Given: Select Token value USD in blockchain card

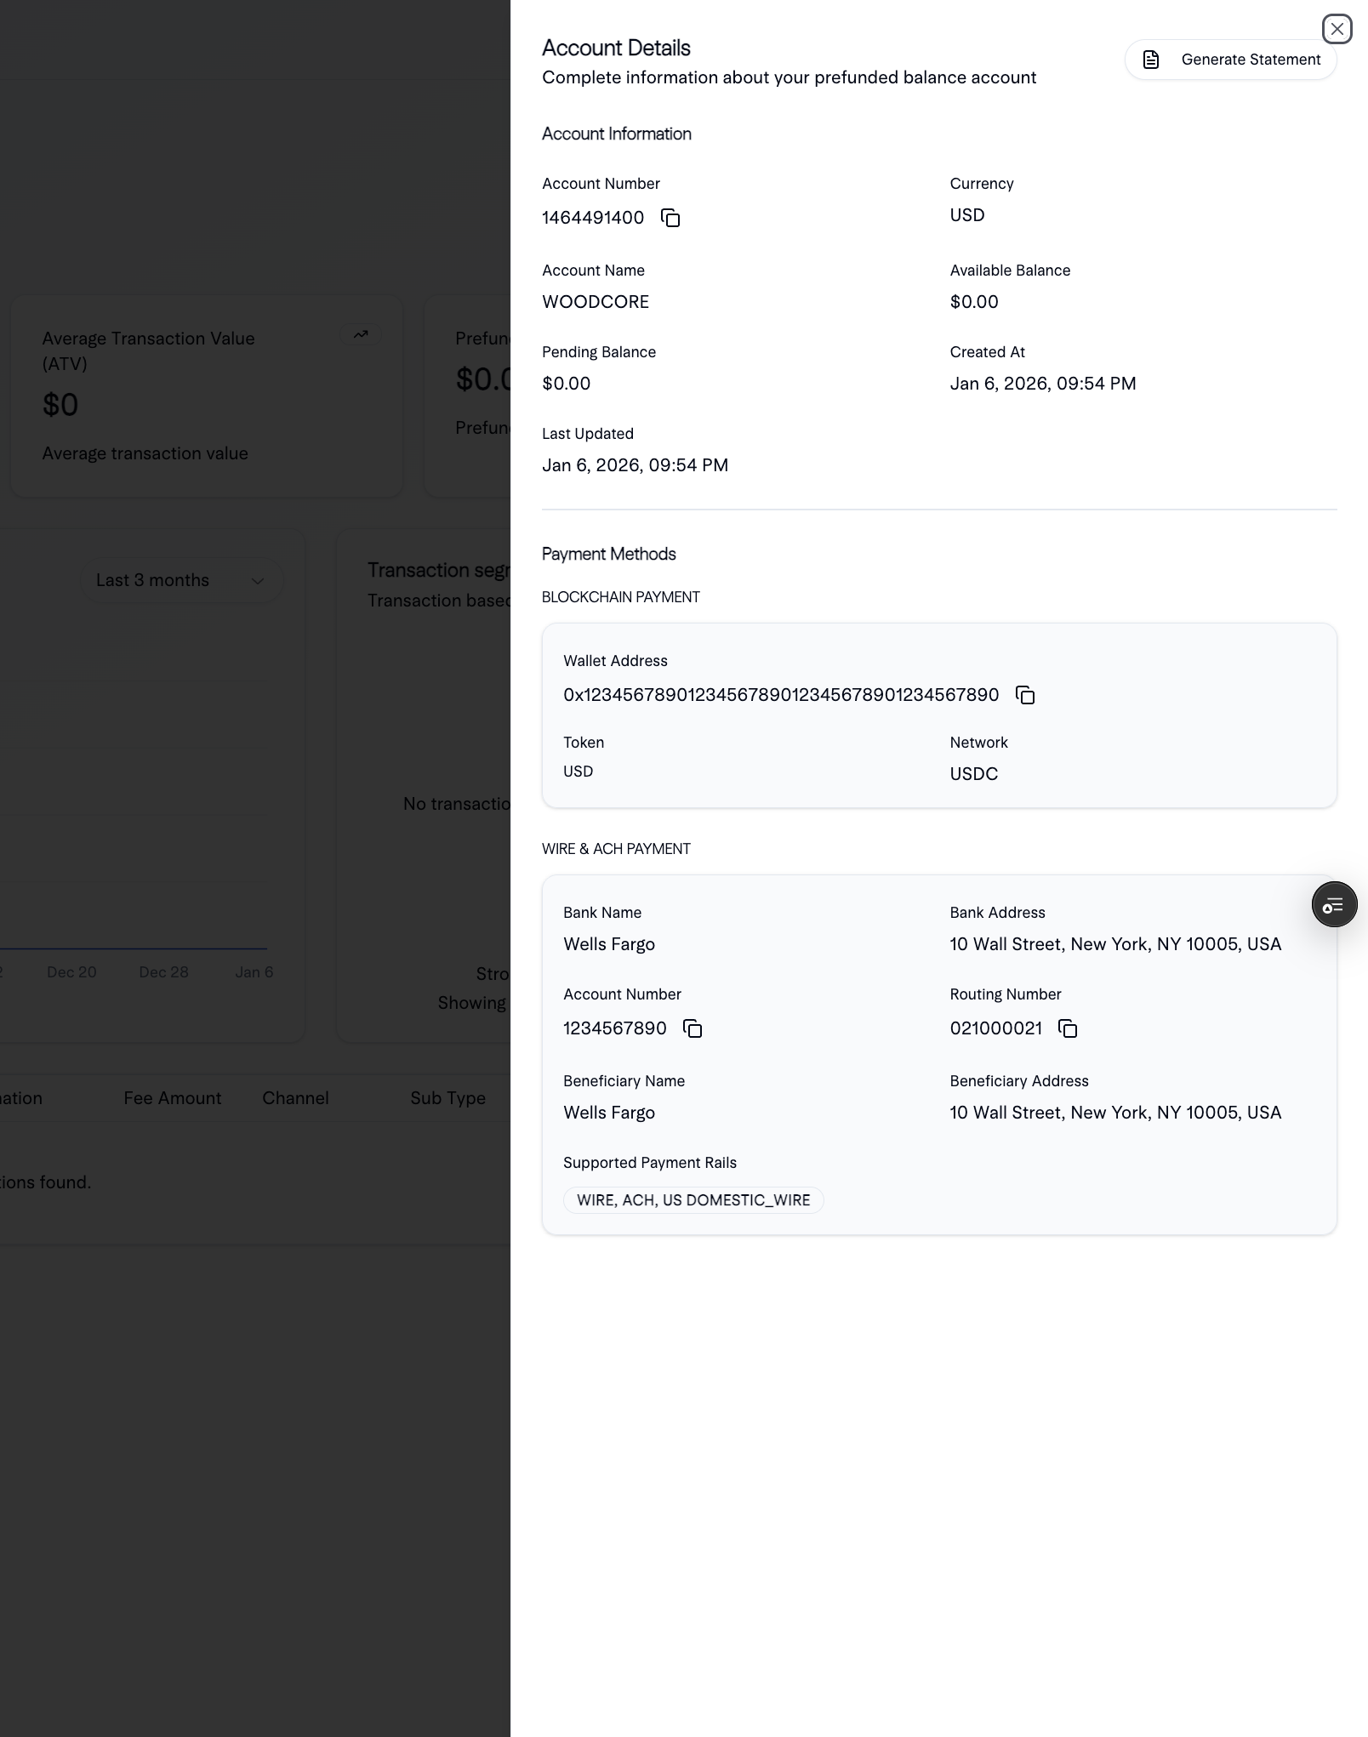Looking at the screenshot, I should point(579,772).
